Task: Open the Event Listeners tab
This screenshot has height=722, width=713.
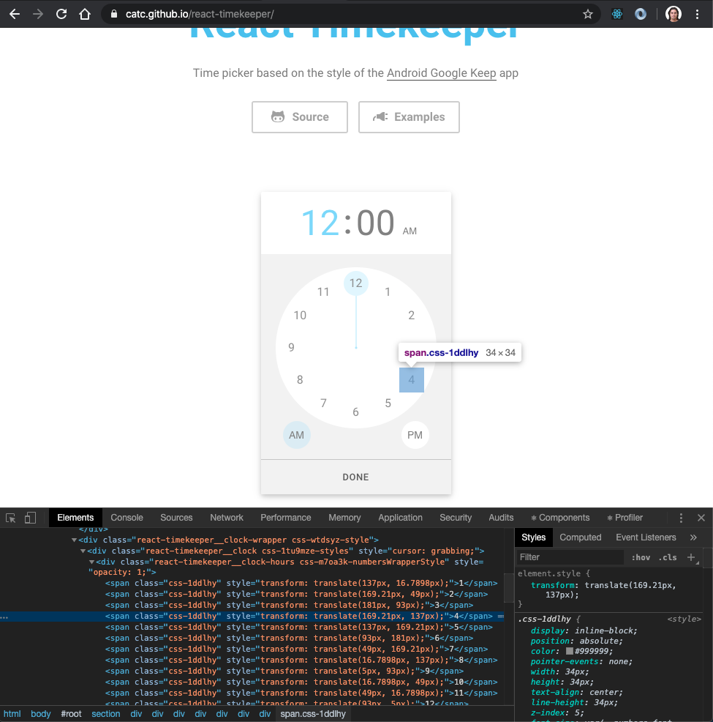Action: tap(646, 537)
